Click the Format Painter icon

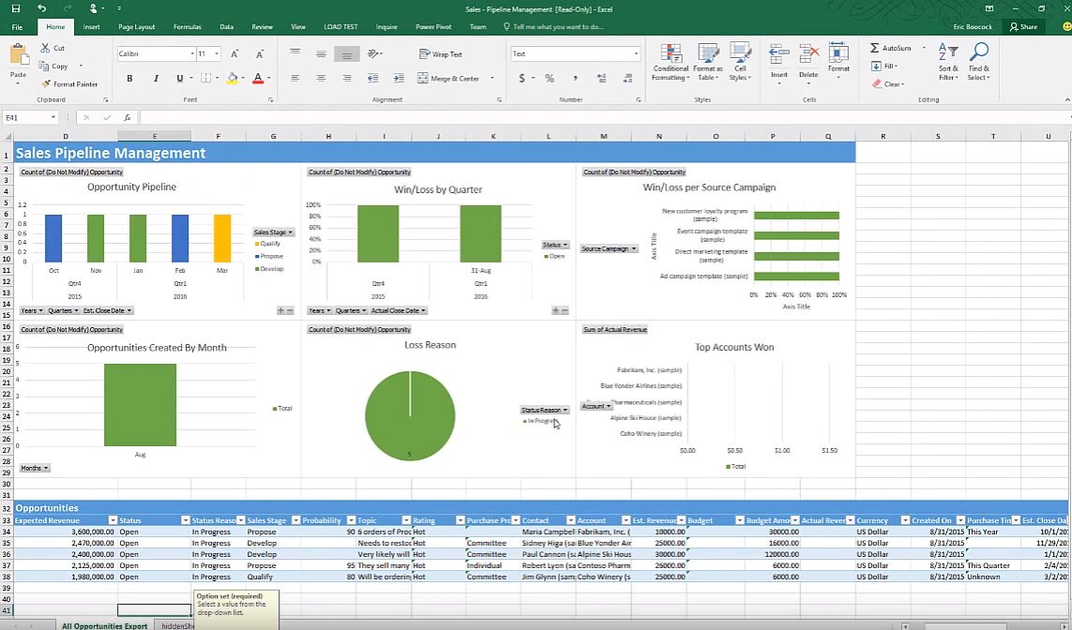(46, 84)
